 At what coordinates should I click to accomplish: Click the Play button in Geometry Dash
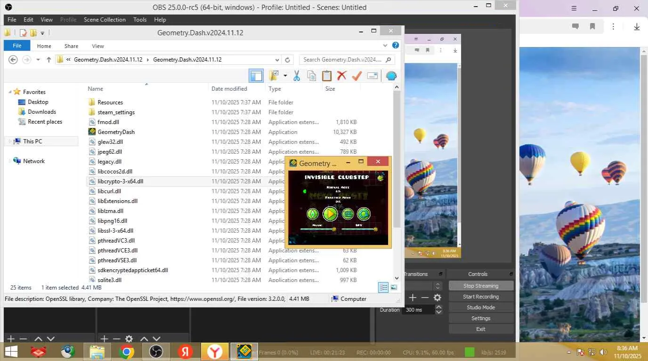pyautogui.click(x=330, y=214)
